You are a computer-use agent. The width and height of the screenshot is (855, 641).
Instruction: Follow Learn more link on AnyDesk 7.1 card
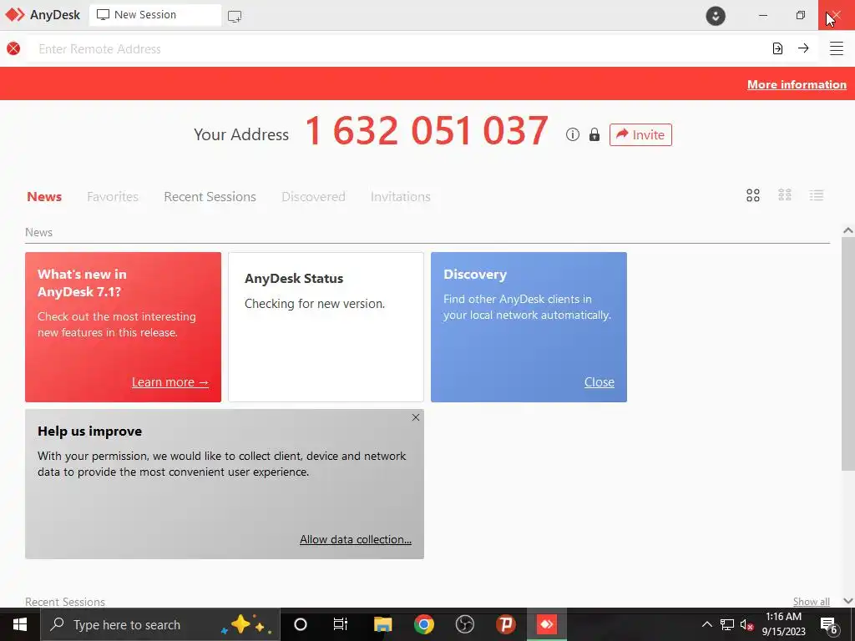coord(170,382)
